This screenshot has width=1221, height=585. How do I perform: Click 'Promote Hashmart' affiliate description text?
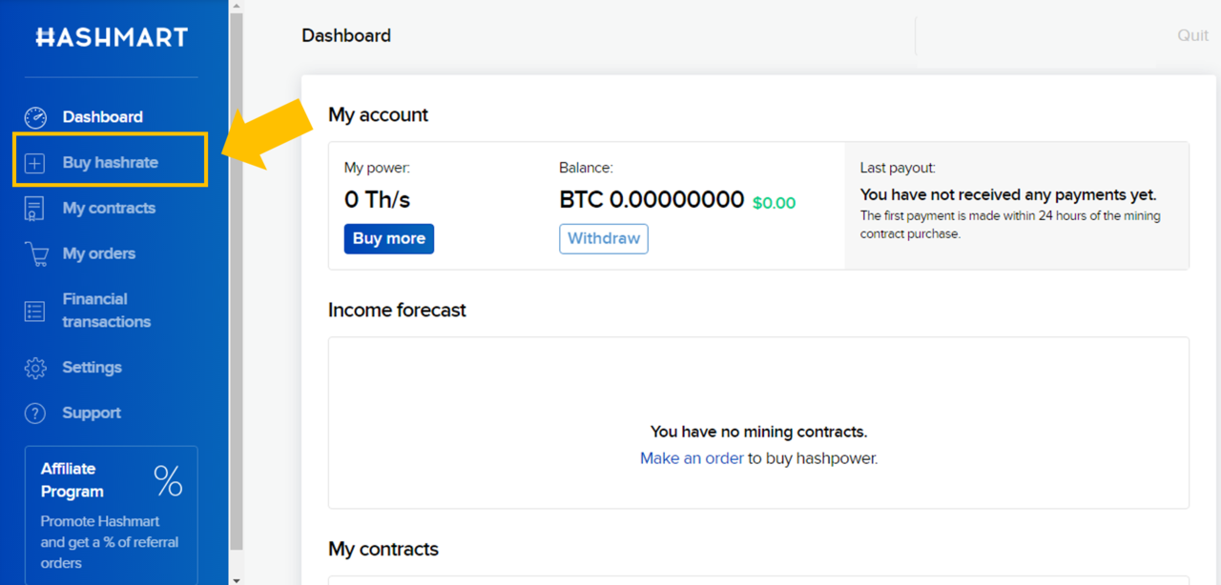coord(110,542)
